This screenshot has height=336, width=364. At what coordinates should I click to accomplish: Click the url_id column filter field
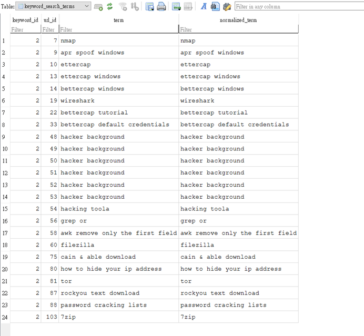tap(50, 29)
